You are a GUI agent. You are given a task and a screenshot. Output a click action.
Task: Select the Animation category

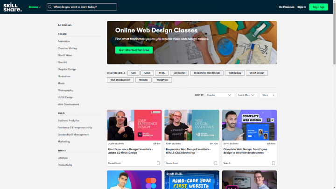click(64, 41)
